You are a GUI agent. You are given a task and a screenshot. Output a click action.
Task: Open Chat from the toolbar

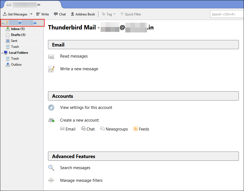(x=60, y=14)
